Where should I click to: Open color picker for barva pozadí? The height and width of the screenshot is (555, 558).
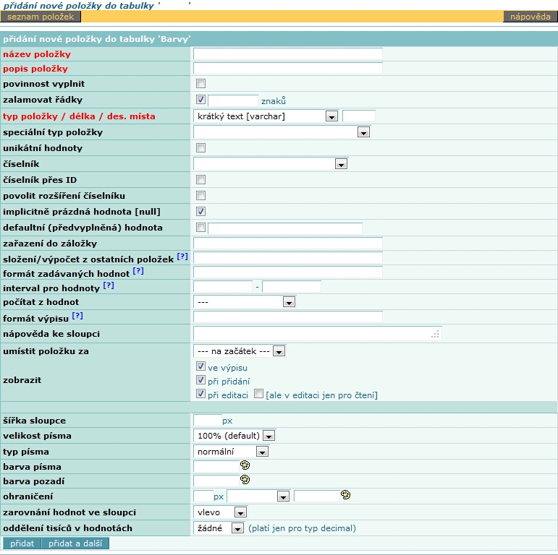click(245, 479)
